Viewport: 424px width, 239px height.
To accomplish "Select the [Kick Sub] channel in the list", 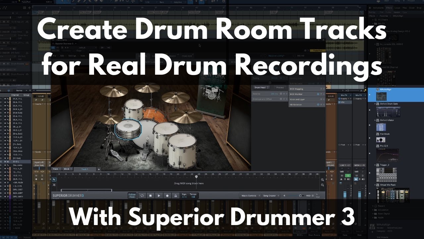I will (17, 113).
